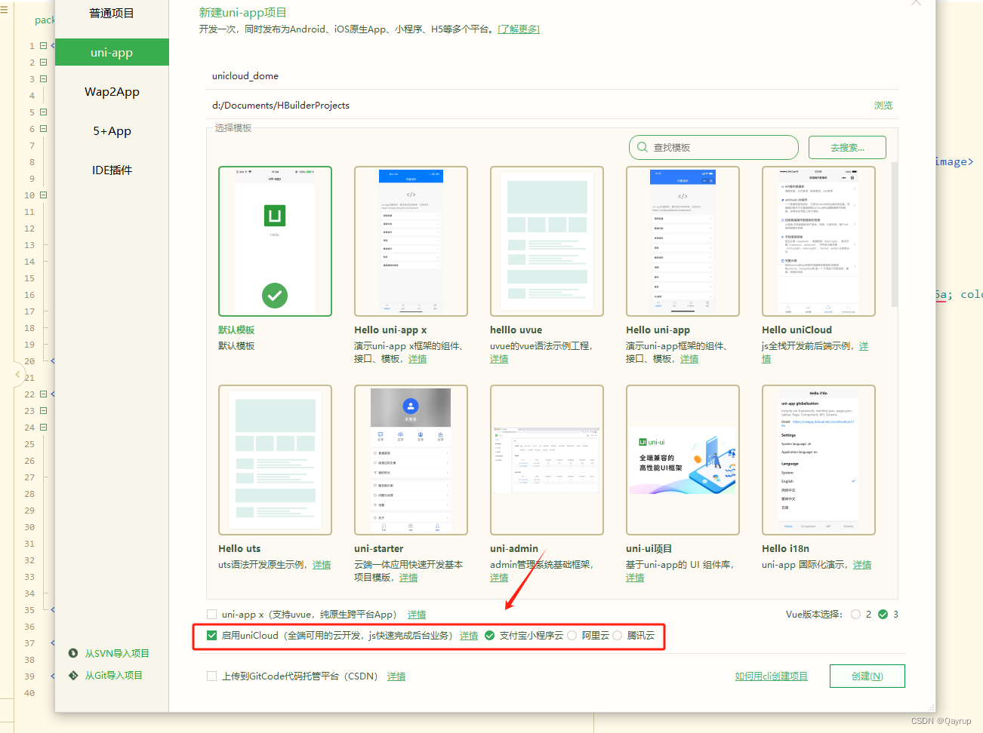Select the Hello uni-app template thumbnail
Screen dimensions: 983x733
[x=683, y=241]
